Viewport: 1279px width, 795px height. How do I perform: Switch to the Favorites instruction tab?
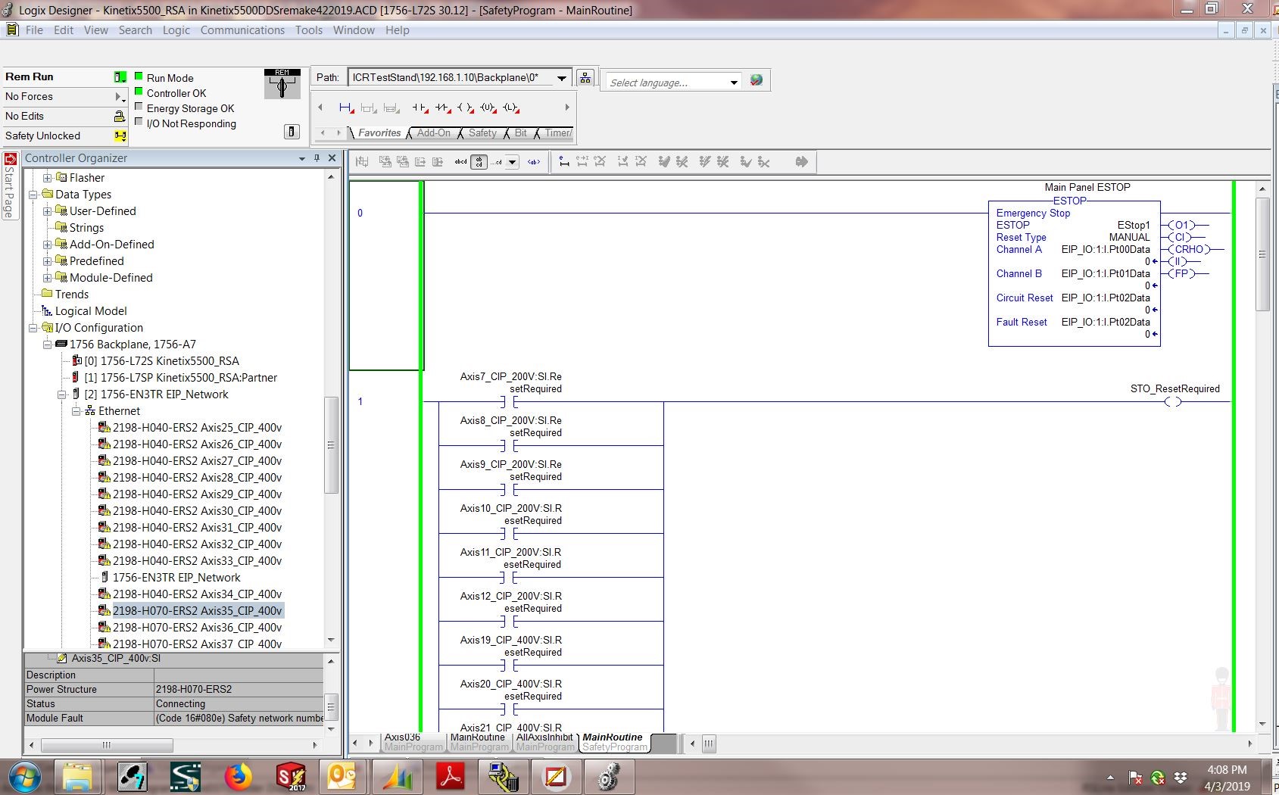(379, 132)
